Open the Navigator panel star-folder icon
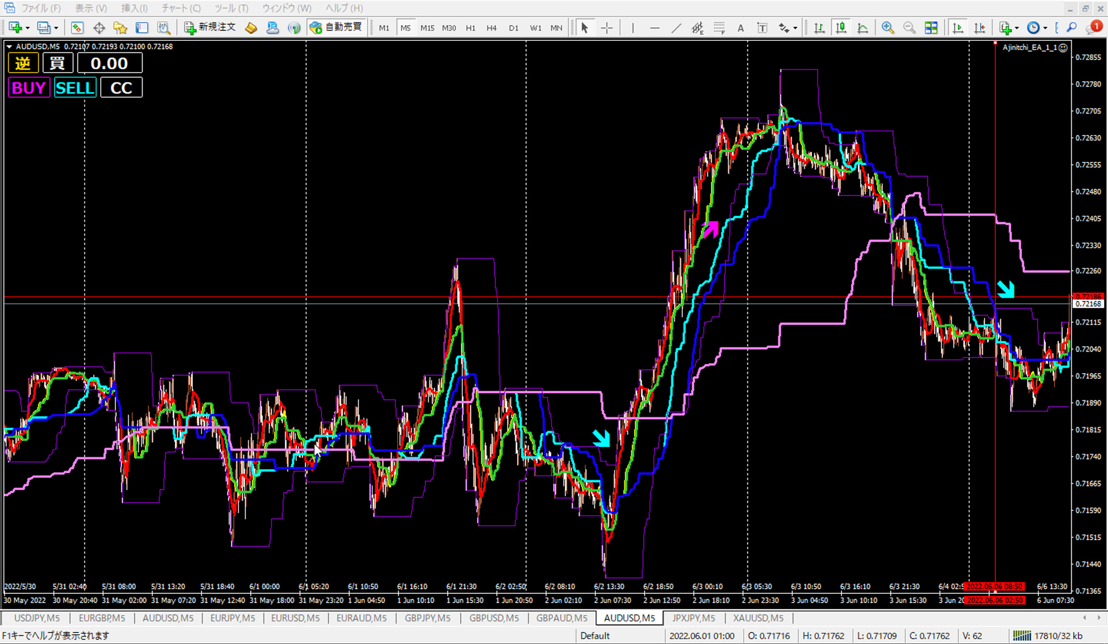1108x644 pixels. tap(120, 28)
